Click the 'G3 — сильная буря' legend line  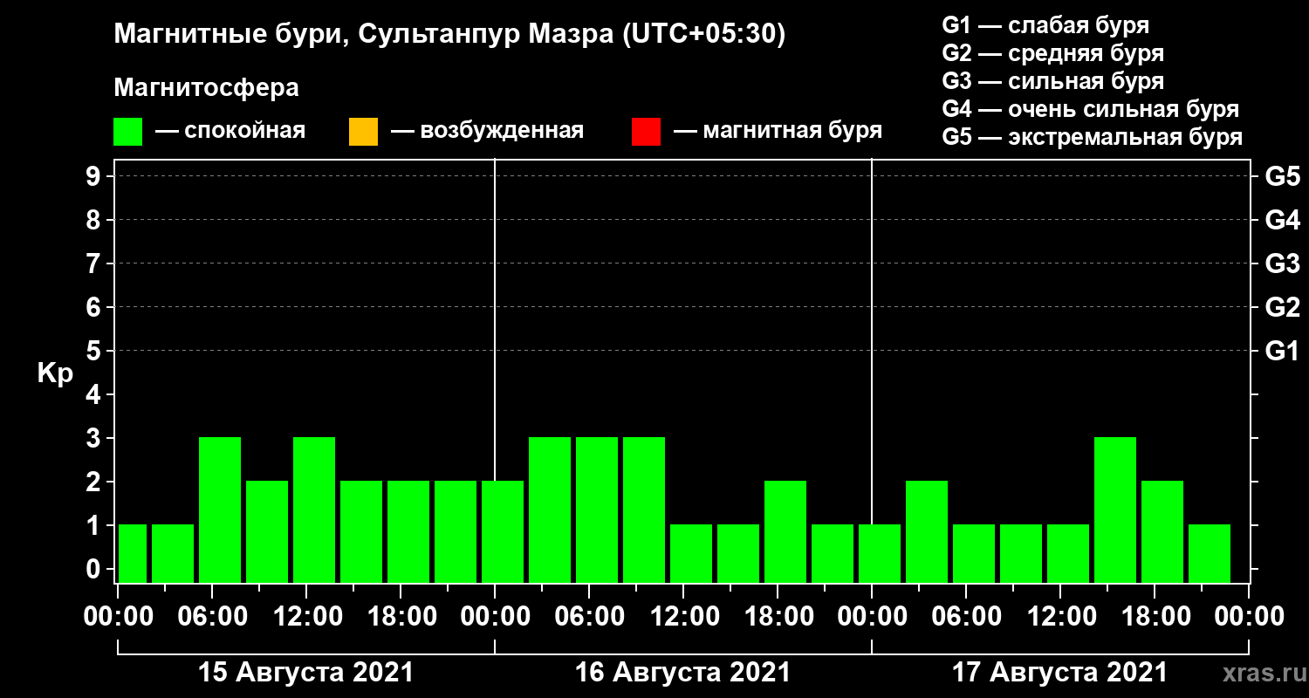(x=1053, y=81)
